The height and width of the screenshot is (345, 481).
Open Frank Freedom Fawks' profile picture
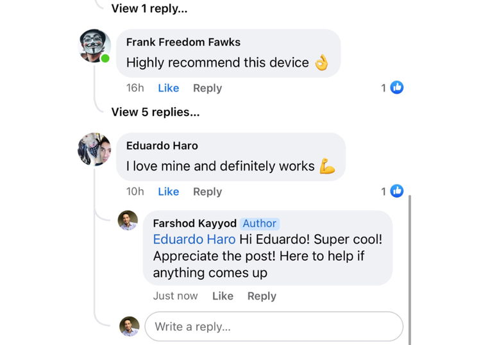94,46
